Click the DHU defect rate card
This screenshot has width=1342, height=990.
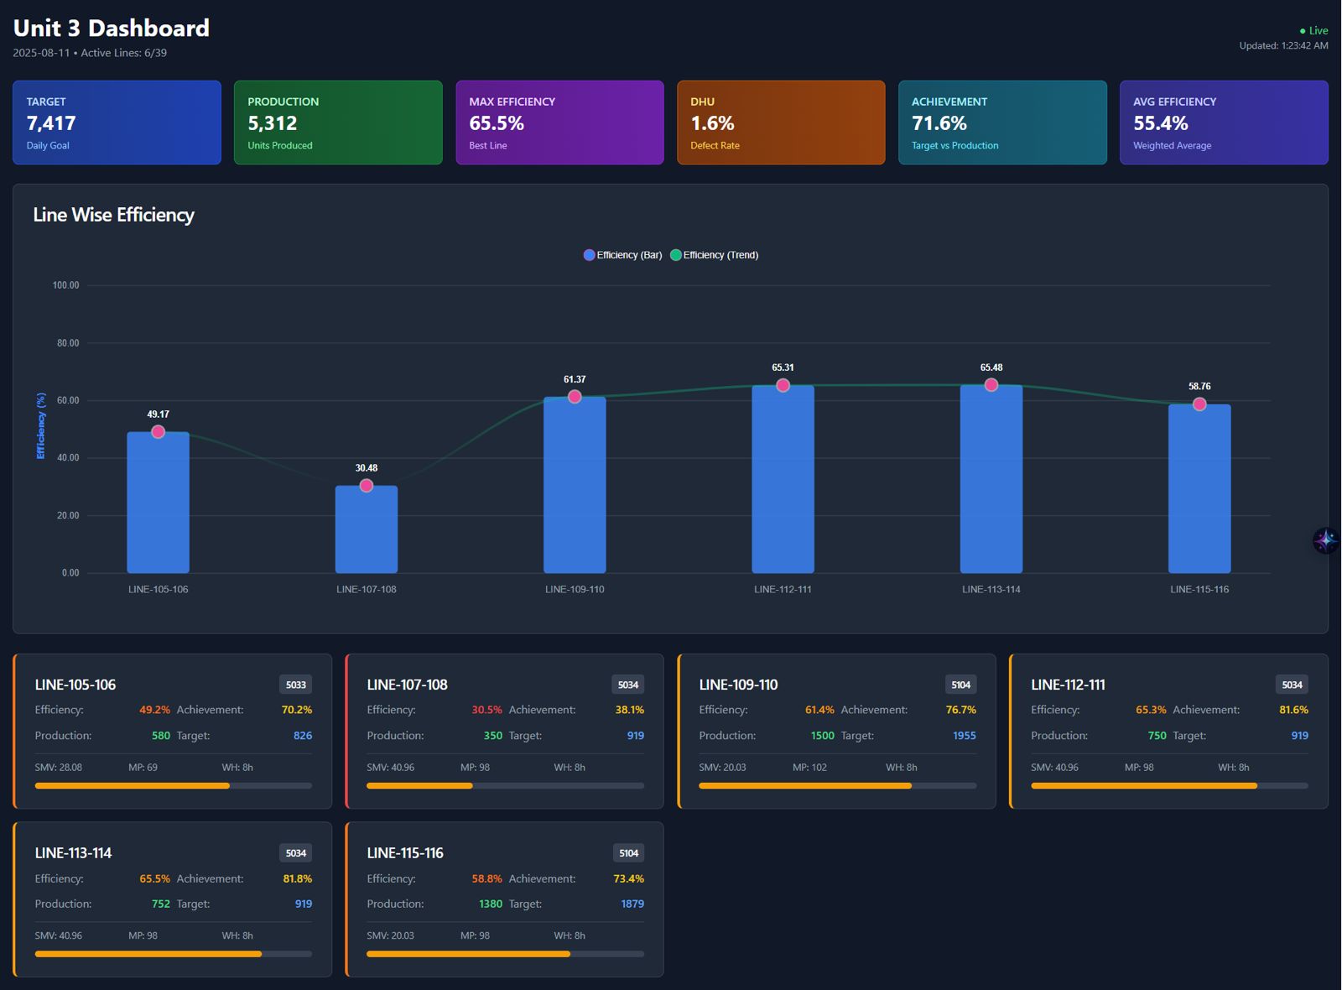(x=781, y=122)
